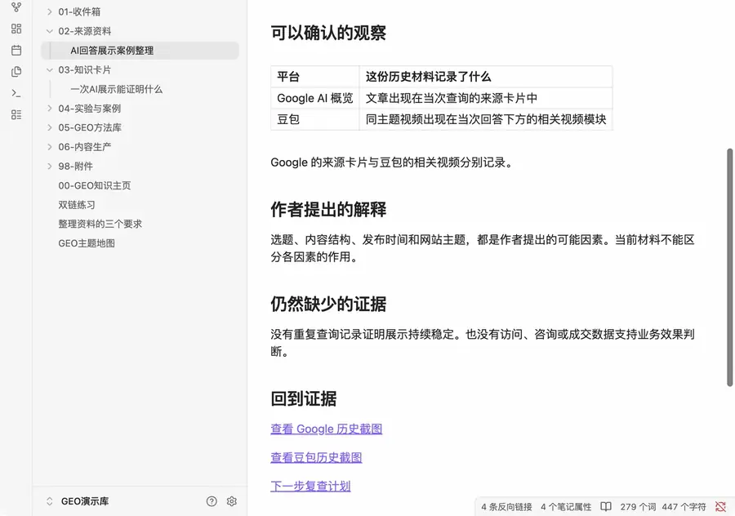
Task: Toggle reading view book icon in status bar
Action: click(x=606, y=507)
